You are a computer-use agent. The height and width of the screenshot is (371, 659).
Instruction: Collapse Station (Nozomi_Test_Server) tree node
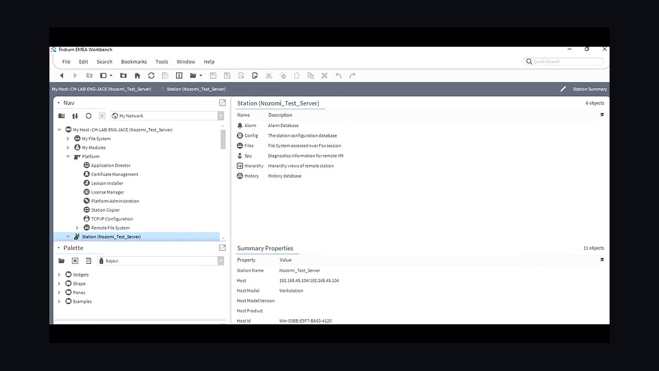click(68, 237)
